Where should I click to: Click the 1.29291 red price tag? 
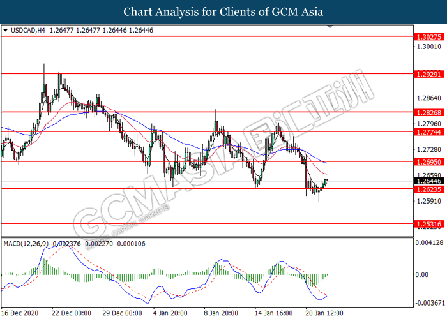pyautogui.click(x=428, y=73)
